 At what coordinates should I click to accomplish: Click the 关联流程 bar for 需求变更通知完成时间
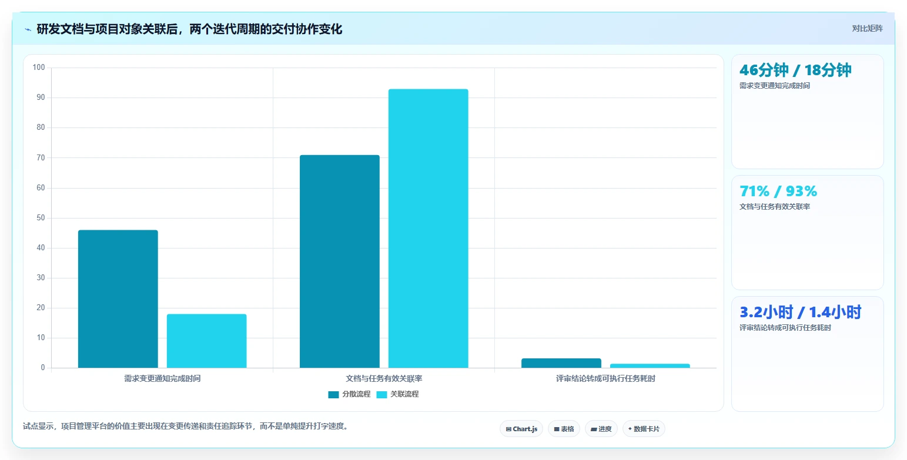[207, 341]
